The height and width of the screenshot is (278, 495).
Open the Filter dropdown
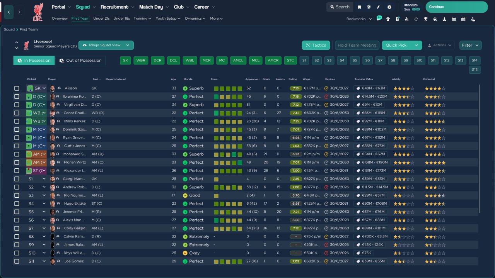471,45
